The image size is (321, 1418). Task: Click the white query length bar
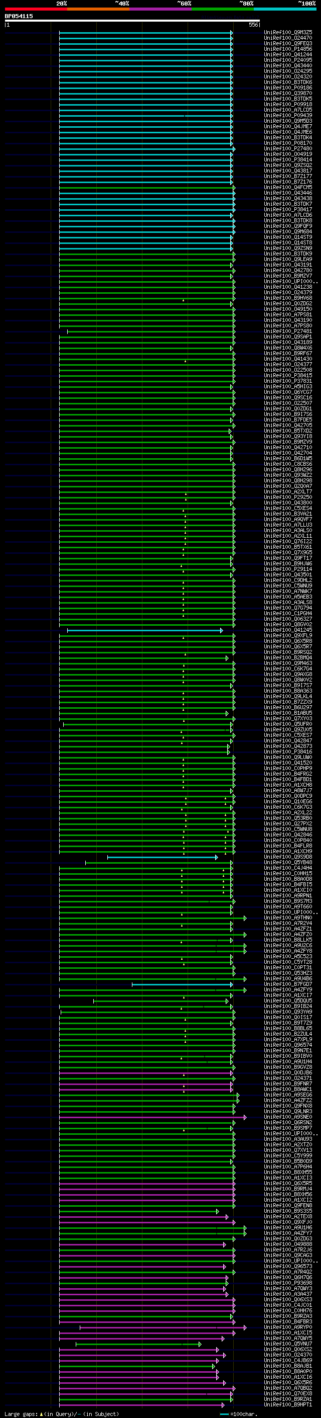point(132,21)
